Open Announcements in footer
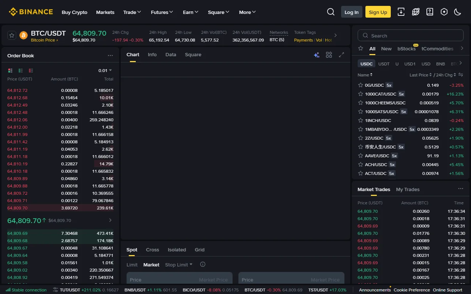The width and height of the screenshot is (471, 294). pos(375,290)
